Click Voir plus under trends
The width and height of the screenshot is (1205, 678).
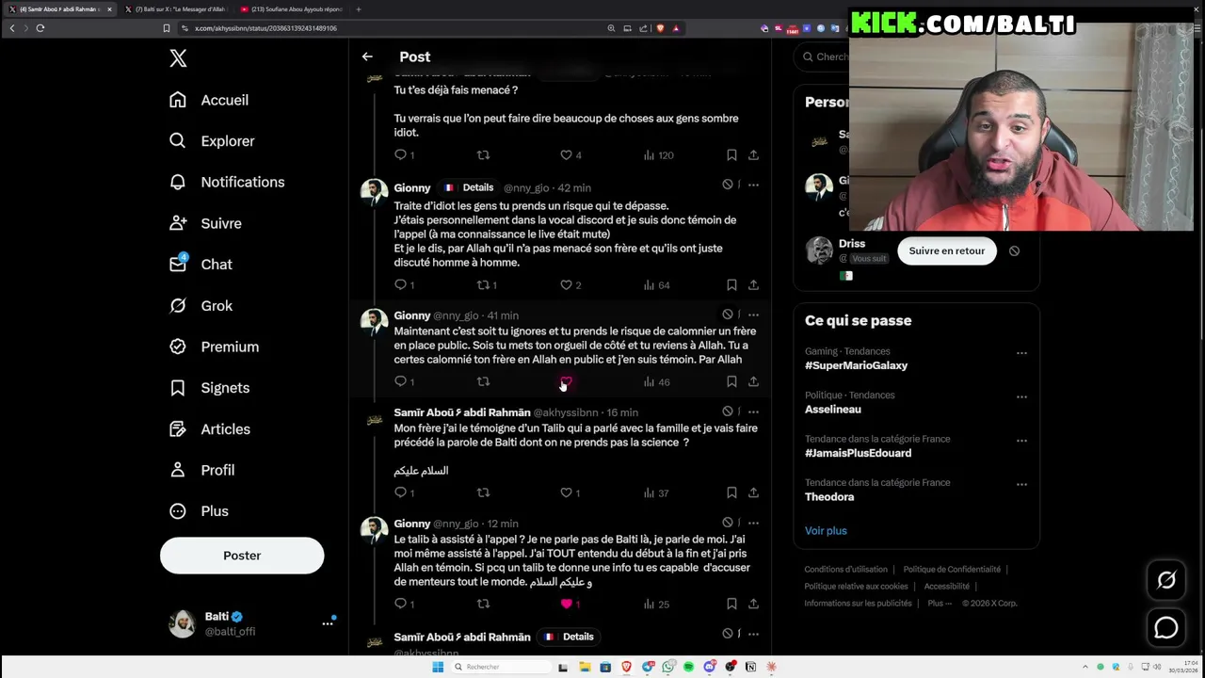pyautogui.click(x=826, y=531)
